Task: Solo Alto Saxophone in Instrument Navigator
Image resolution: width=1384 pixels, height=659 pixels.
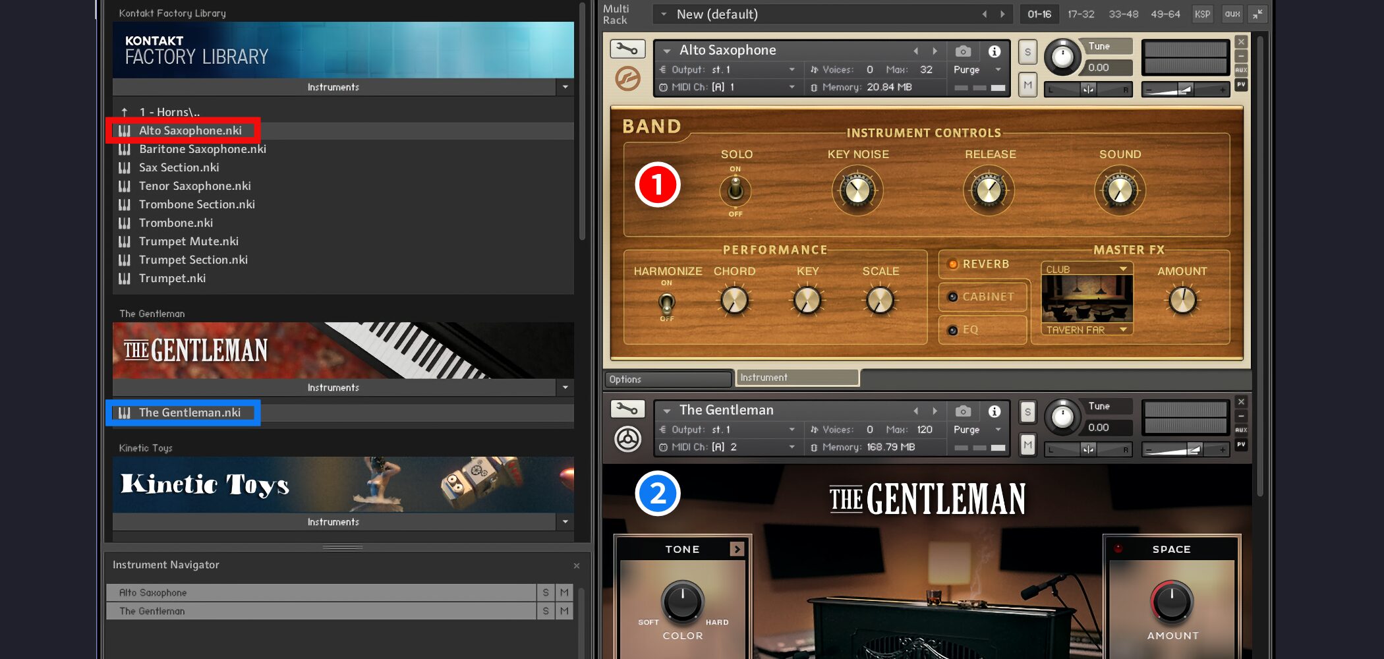Action: pyautogui.click(x=546, y=592)
